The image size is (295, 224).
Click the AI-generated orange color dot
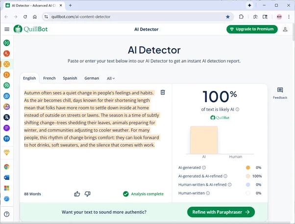pyautogui.click(x=248, y=168)
